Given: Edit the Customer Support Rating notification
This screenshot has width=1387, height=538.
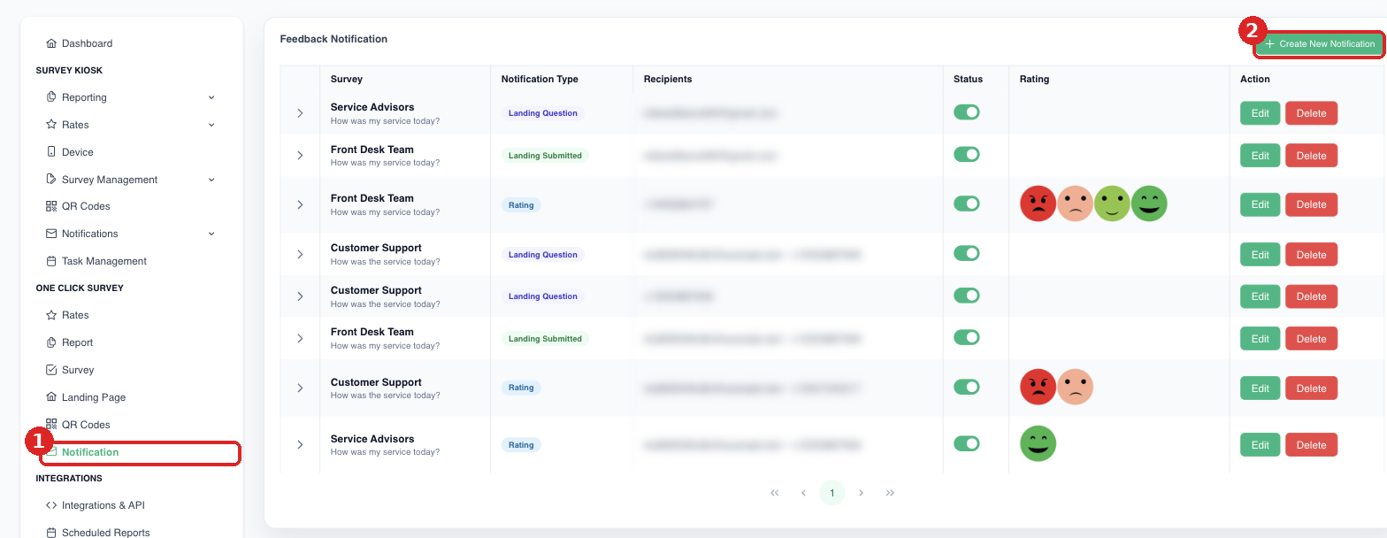Looking at the screenshot, I should [x=1260, y=388].
